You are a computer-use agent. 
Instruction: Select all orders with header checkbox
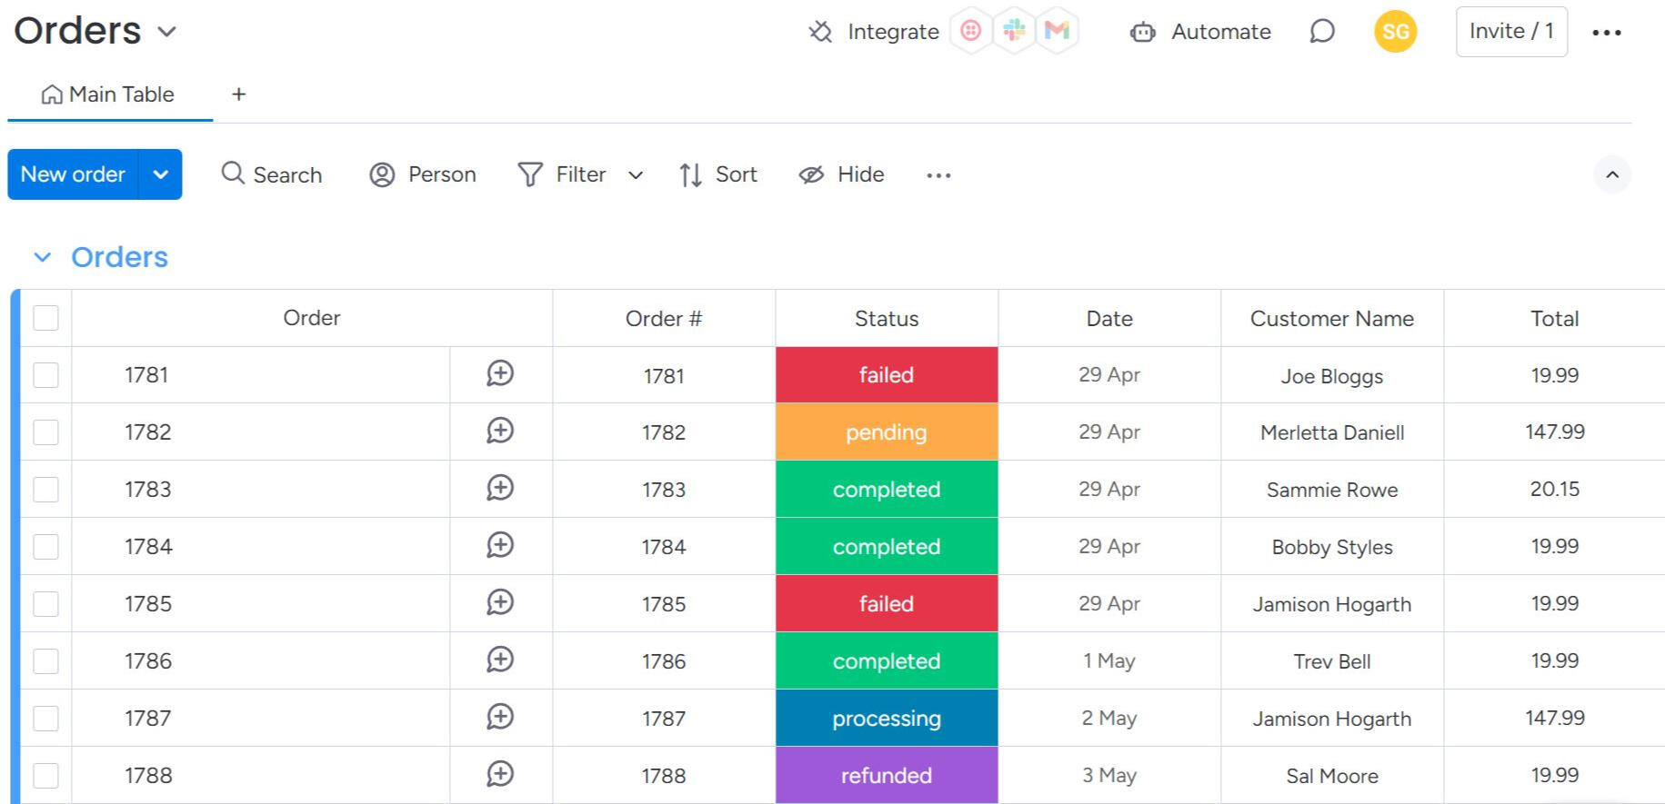pyautogui.click(x=45, y=318)
